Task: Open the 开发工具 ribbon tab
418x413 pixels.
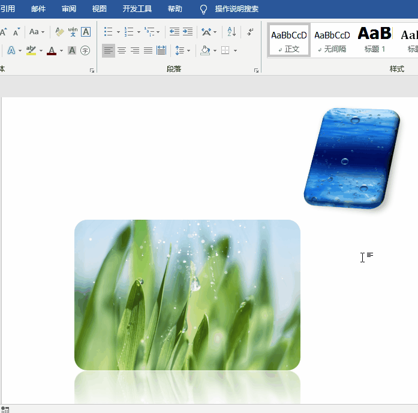Action: tap(137, 9)
